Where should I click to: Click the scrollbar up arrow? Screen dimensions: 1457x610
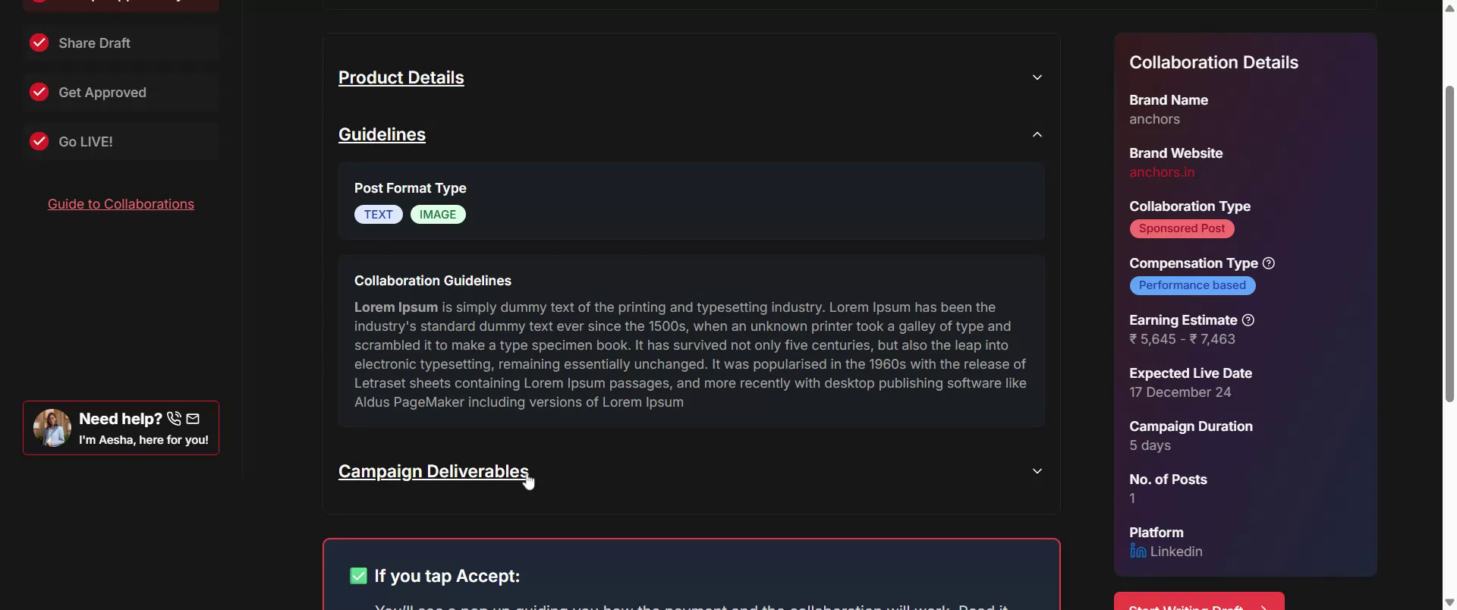[1449, 7]
